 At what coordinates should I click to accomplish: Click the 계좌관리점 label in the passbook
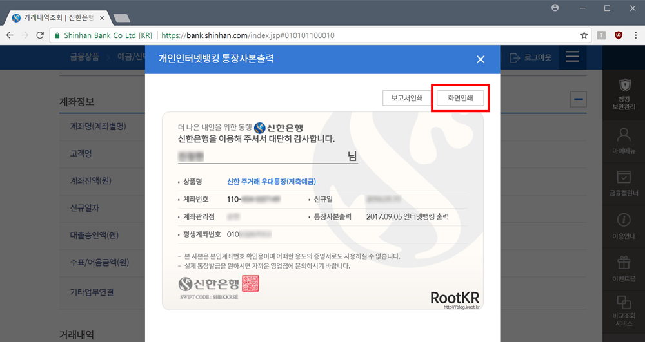(199, 217)
